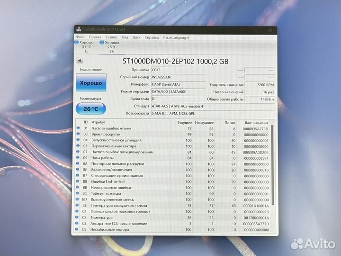The image size is (341, 256).
Task: Click status icon for Аппаратное ECC-восстановление row
Action: click(77, 223)
